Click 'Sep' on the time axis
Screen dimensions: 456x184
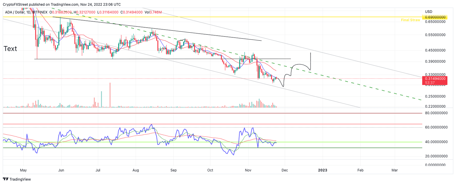(x=173, y=170)
